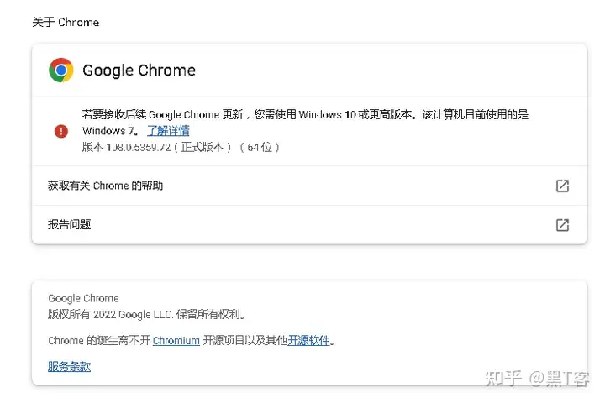This screenshot has height=403, width=605.
Task: Click the （64 位） architecture text
Action: (259, 147)
